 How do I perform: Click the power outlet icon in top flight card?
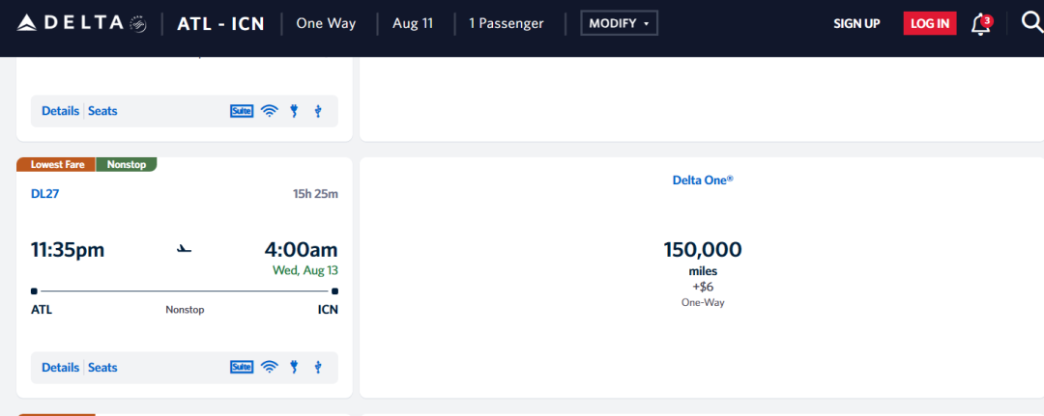pos(294,111)
